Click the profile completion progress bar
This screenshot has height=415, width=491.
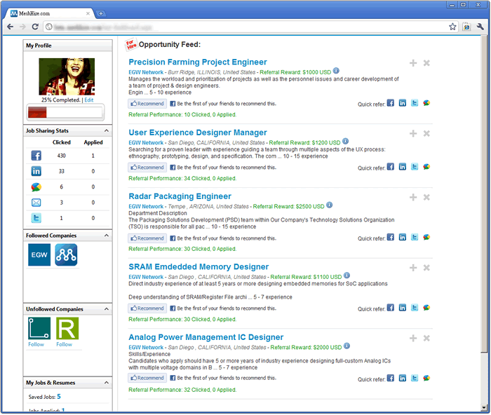(65, 112)
